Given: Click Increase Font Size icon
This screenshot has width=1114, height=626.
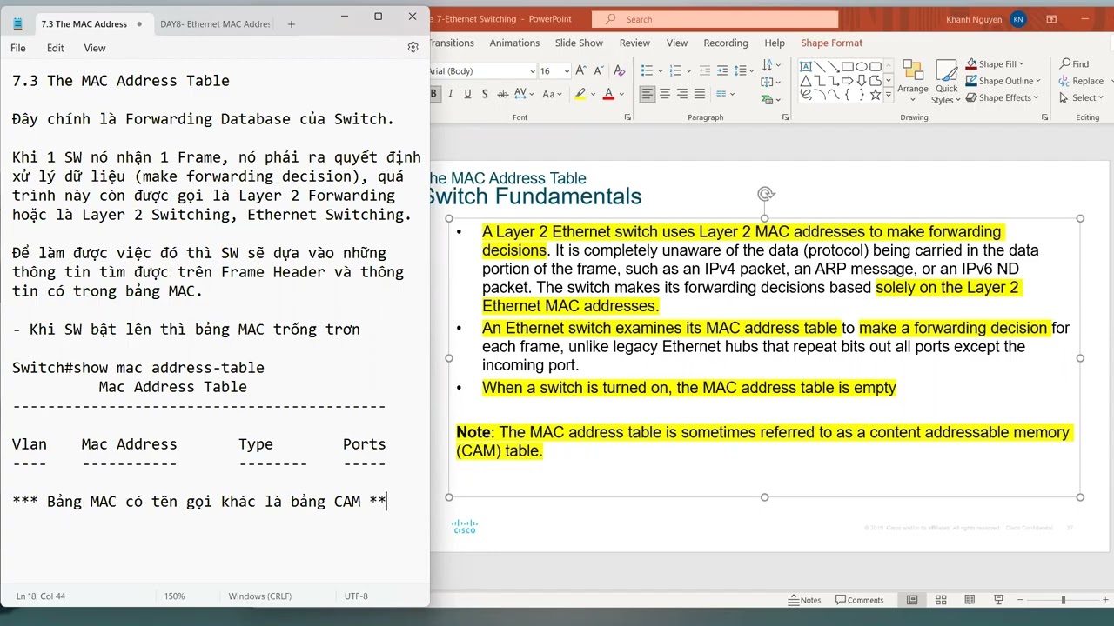Looking at the screenshot, I should (x=580, y=70).
